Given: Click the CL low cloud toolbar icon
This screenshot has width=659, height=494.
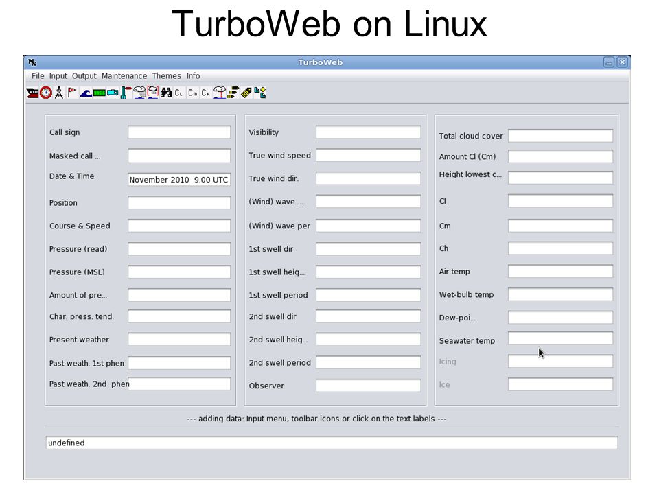Looking at the screenshot, I should pyautogui.click(x=178, y=93).
